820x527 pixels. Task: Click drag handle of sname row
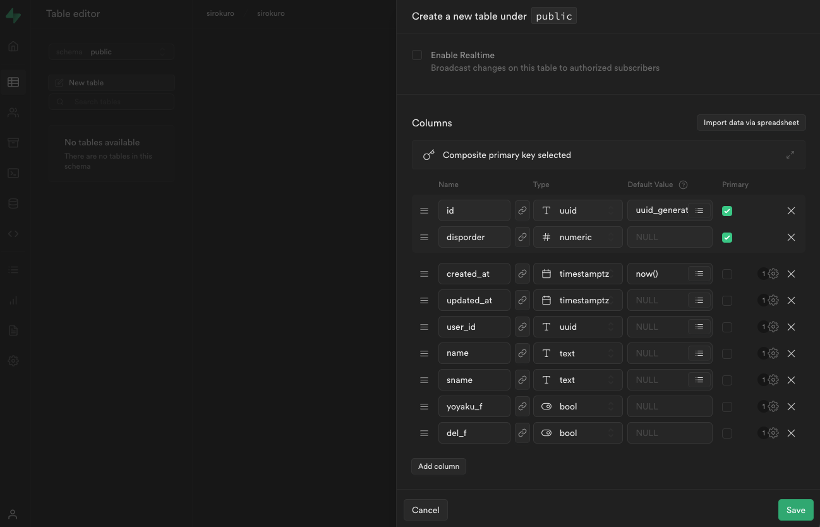click(424, 380)
